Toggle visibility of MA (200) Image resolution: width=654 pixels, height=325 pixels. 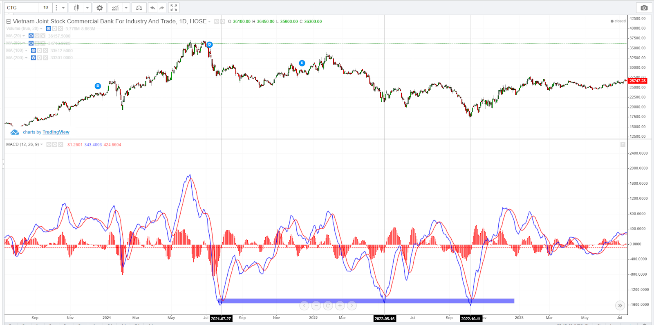tap(34, 58)
